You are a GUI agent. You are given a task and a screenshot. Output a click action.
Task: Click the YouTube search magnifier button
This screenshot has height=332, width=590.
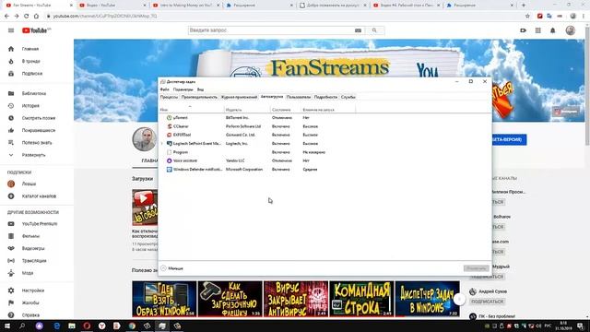374,30
